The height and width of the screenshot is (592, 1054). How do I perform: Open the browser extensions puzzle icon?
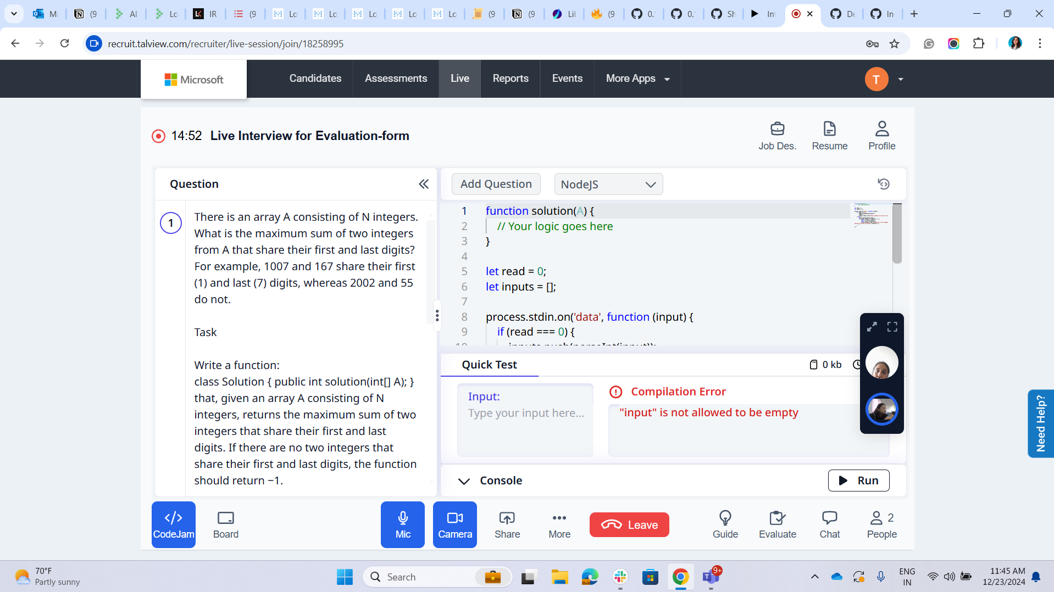point(978,43)
